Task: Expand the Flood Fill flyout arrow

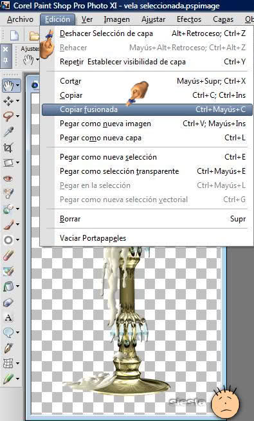Action: (x=18, y=286)
